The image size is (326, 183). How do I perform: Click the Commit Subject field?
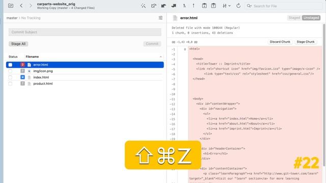85,32
